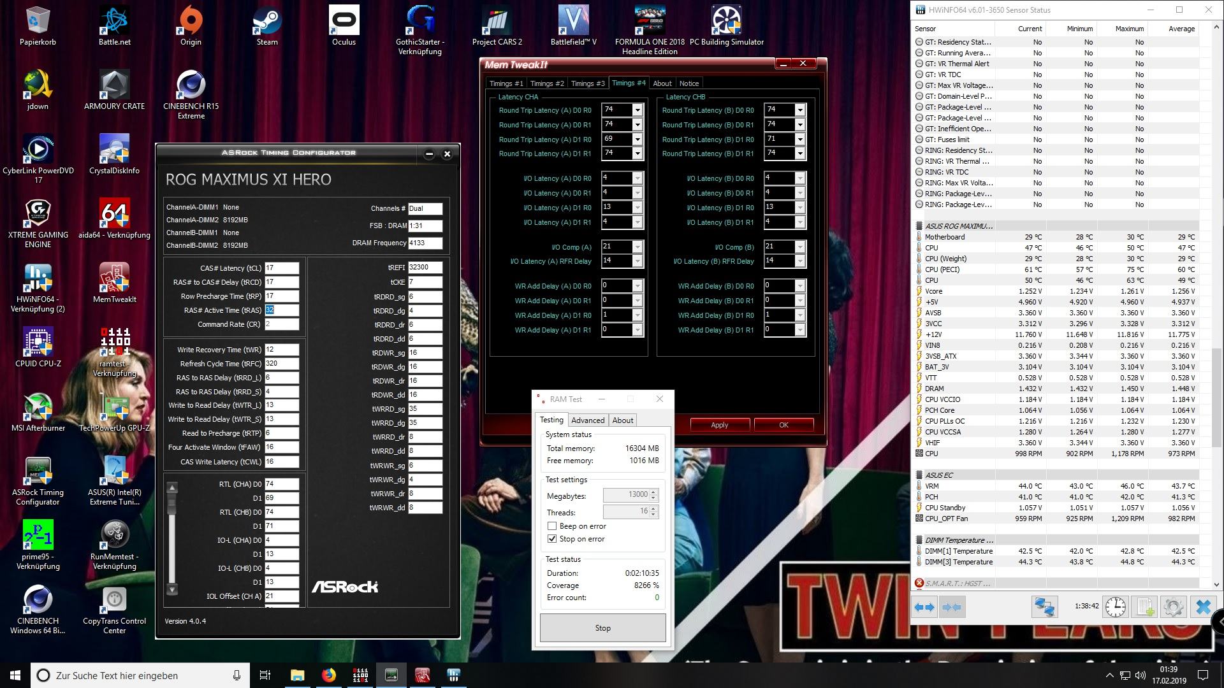Increase Threads stepper in RAM Test
Screen dimensions: 1224x688
pos(653,508)
